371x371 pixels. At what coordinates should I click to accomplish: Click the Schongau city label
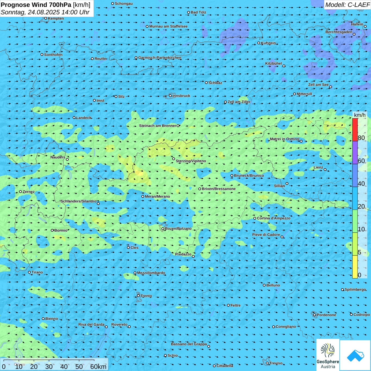pos(123,3)
